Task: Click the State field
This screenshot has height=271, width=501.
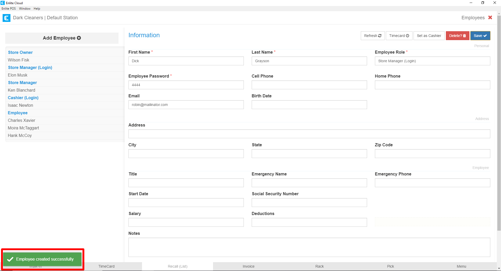Action: point(309,154)
